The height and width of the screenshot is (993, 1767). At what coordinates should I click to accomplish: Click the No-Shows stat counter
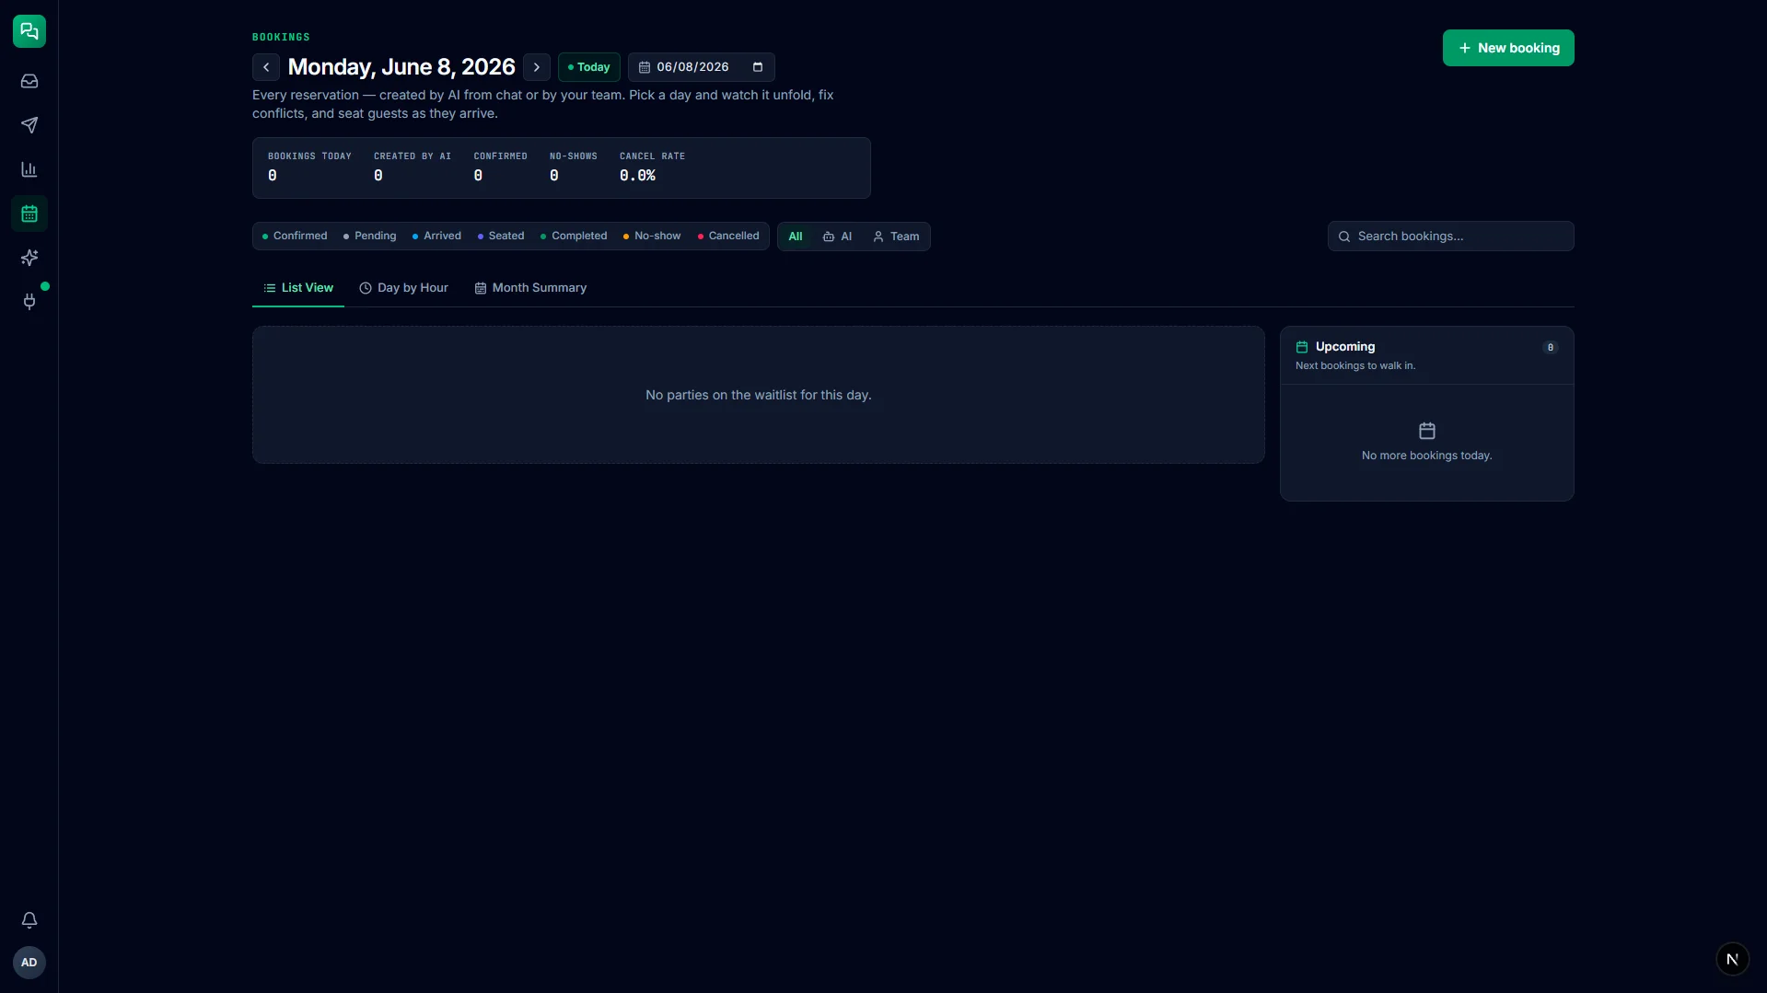point(574,167)
